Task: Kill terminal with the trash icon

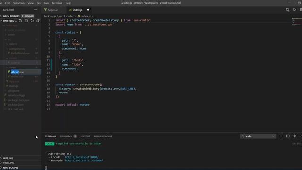Action: click(294, 136)
